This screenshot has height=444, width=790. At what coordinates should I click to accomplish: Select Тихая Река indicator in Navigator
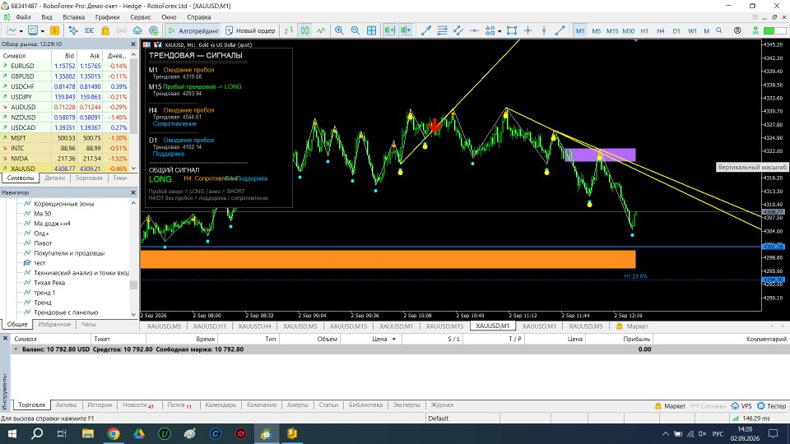coord(49,282)
